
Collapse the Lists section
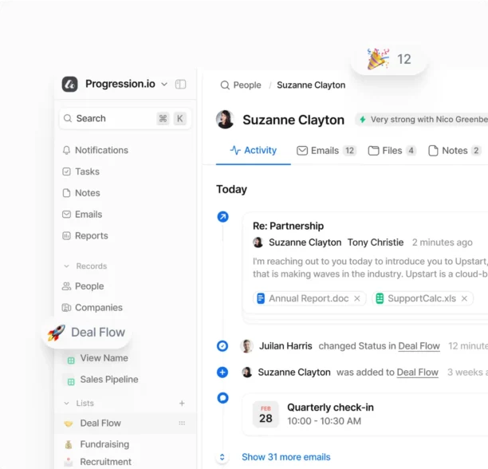click(x=66, y=404)
